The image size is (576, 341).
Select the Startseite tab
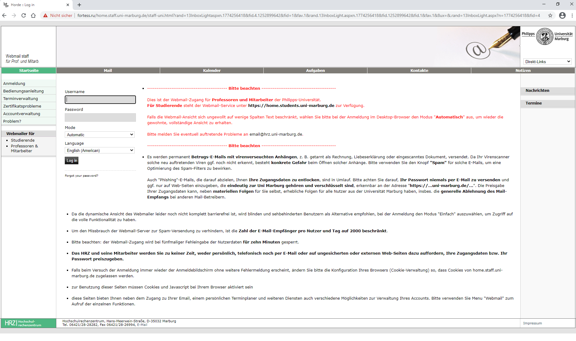pos(29,71)
